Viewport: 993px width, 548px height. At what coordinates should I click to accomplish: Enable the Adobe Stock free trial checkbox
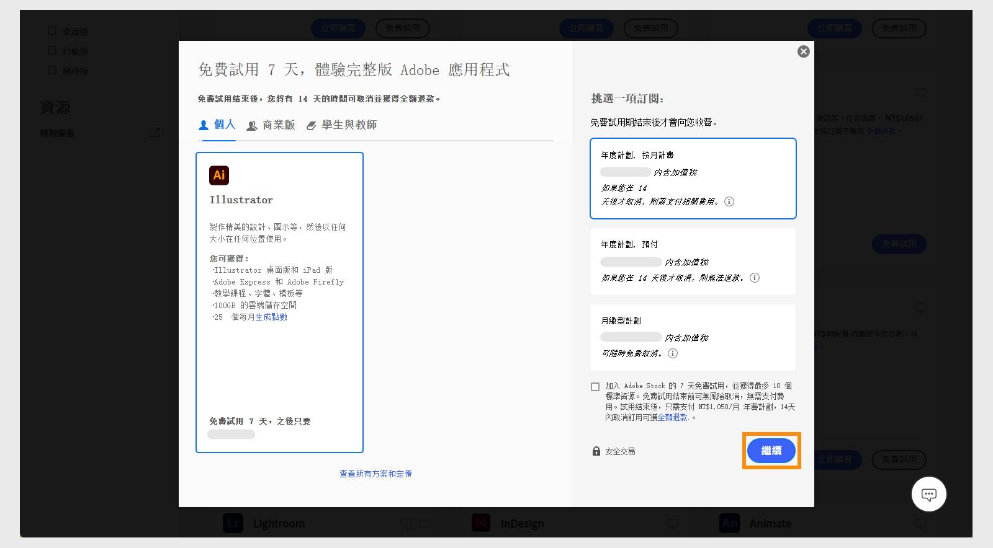(595, 387)
